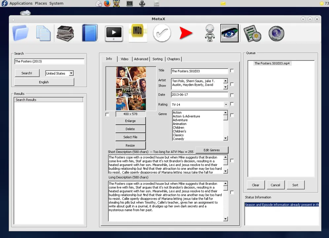Switch to the Advanced tab
This screenshot has height=238, width=329.
pos(141,59)
